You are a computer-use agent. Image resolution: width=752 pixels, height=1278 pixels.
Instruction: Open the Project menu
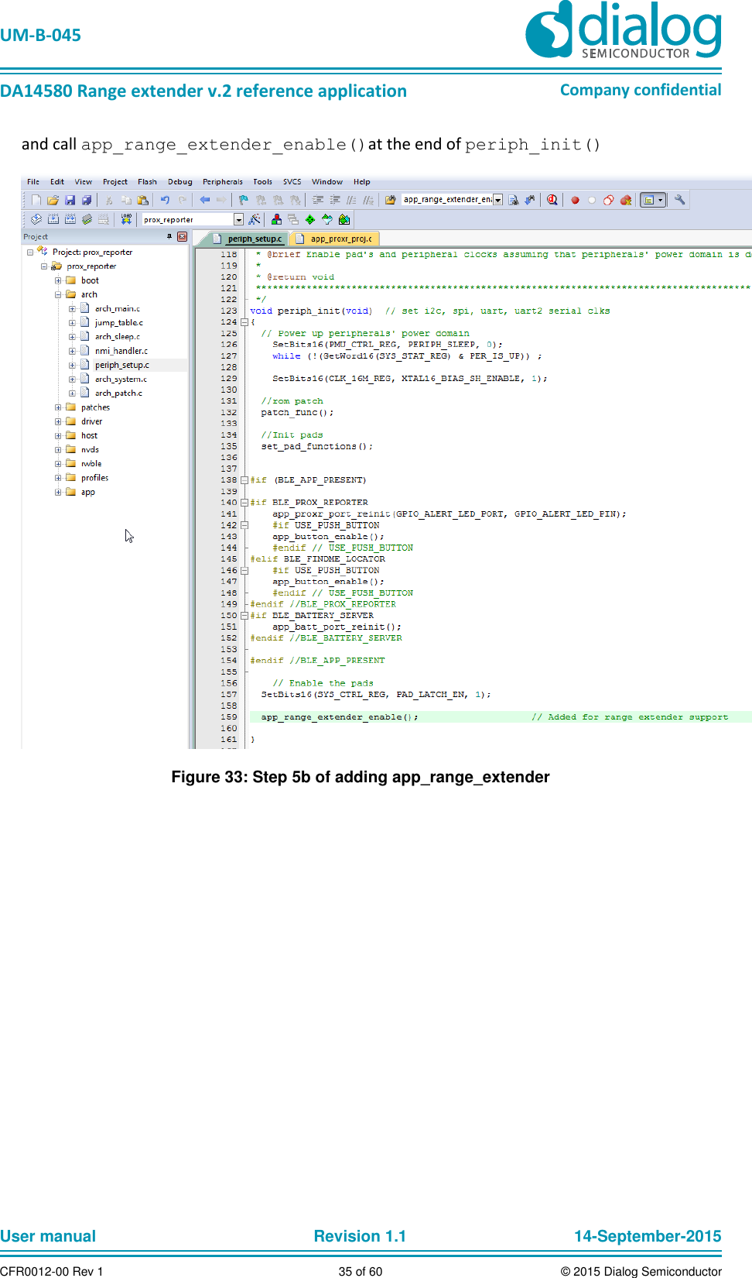(115, 182)
